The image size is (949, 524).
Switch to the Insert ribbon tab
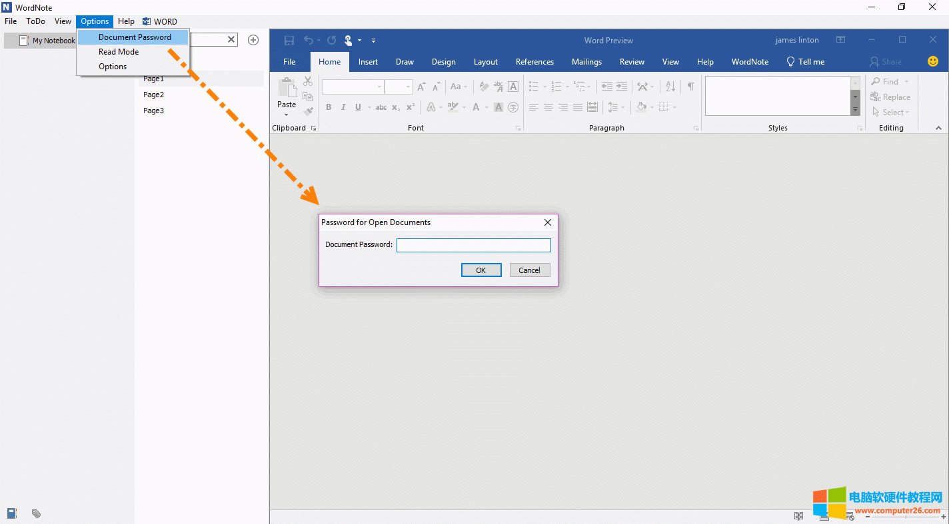[x=368, y=62]
